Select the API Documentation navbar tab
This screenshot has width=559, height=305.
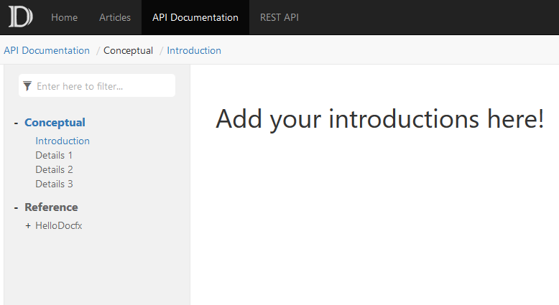(x=195, y=17)
